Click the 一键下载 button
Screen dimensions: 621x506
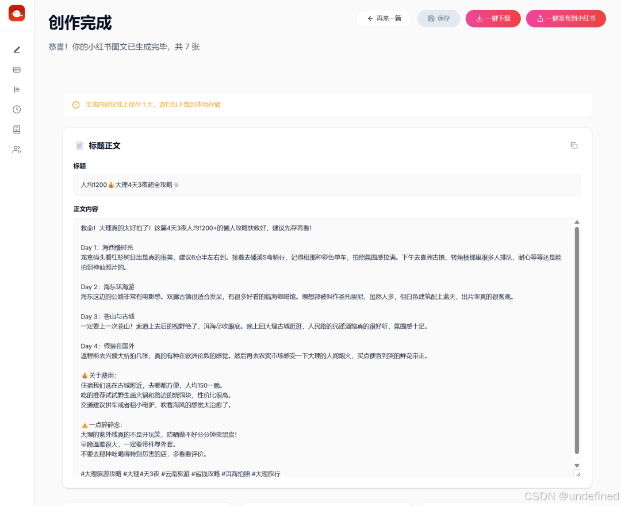point(493,18)
